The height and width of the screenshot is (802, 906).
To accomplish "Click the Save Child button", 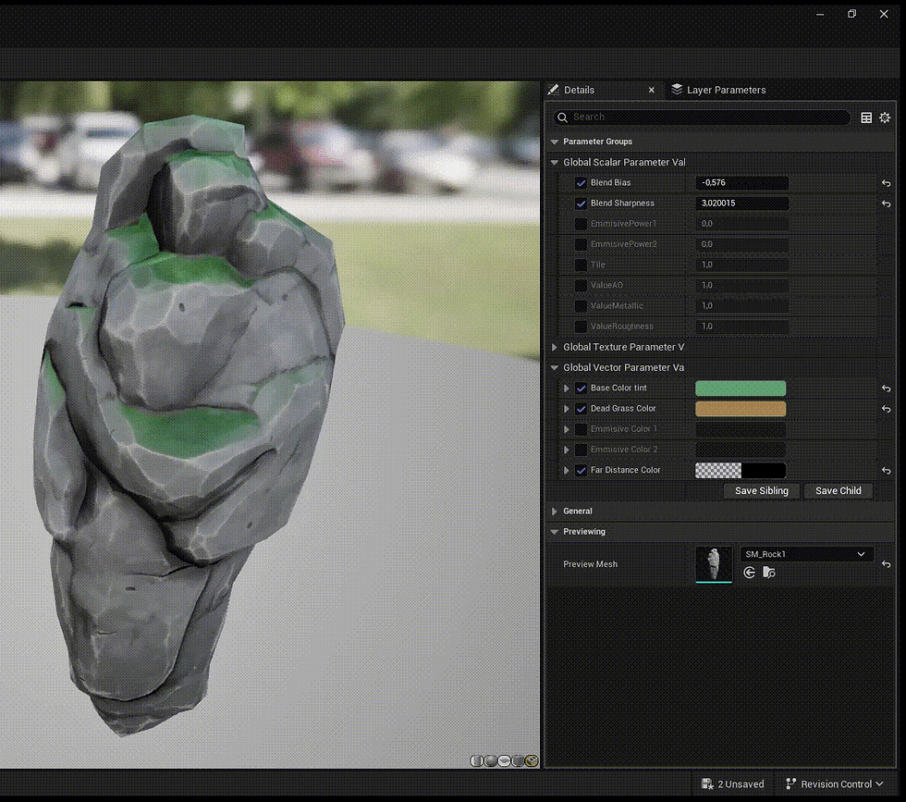I will pyautogui.click(x=838, y=491).
